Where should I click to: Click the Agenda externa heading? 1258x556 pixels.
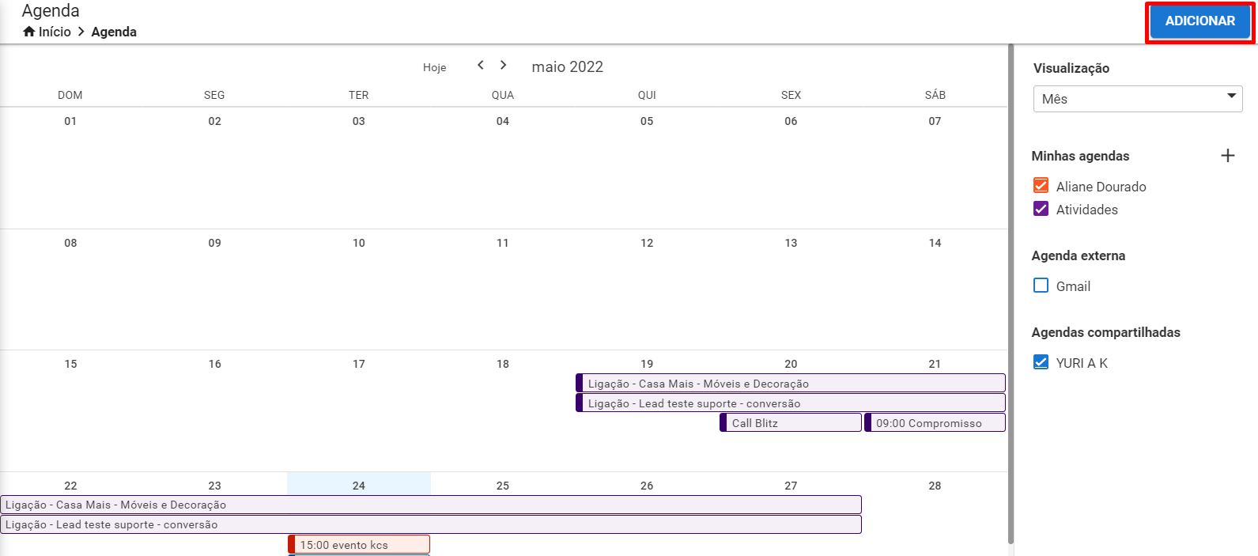click(1078, 255)
